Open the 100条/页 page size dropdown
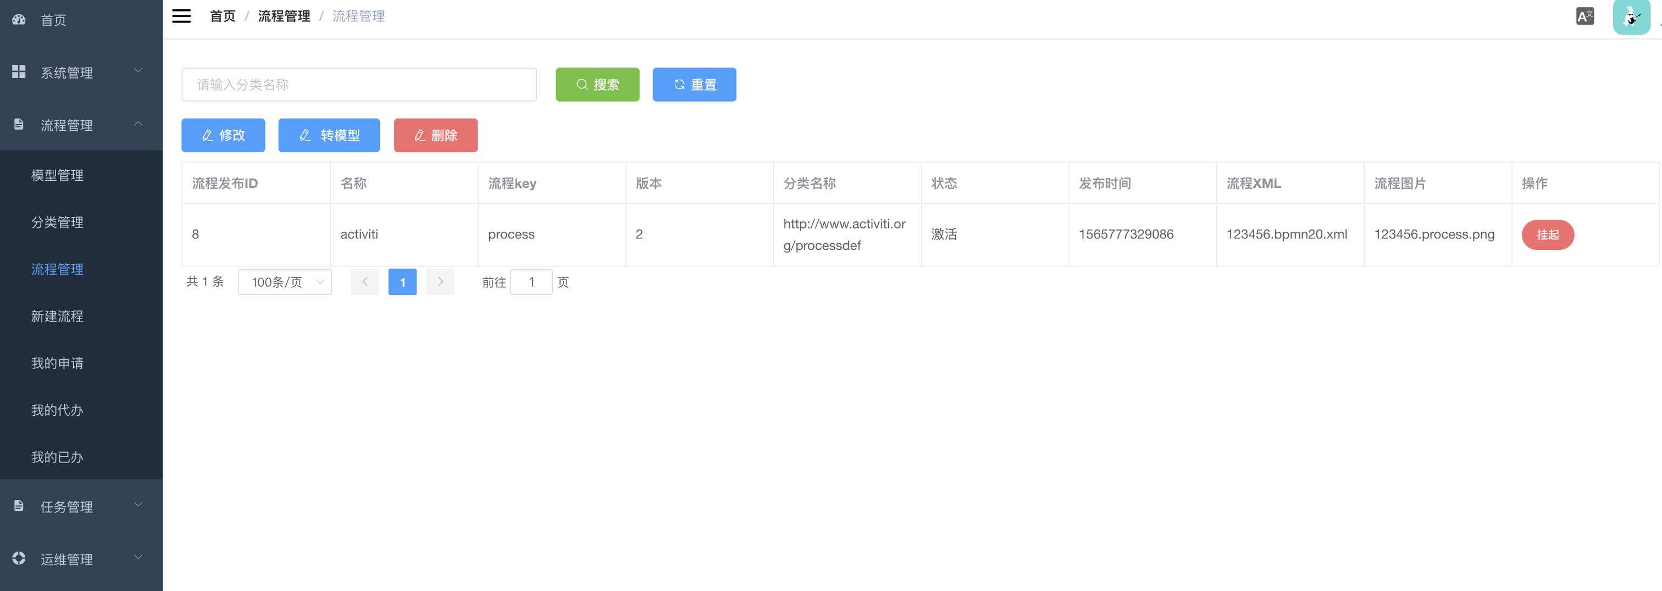 (x=285, y=282)
